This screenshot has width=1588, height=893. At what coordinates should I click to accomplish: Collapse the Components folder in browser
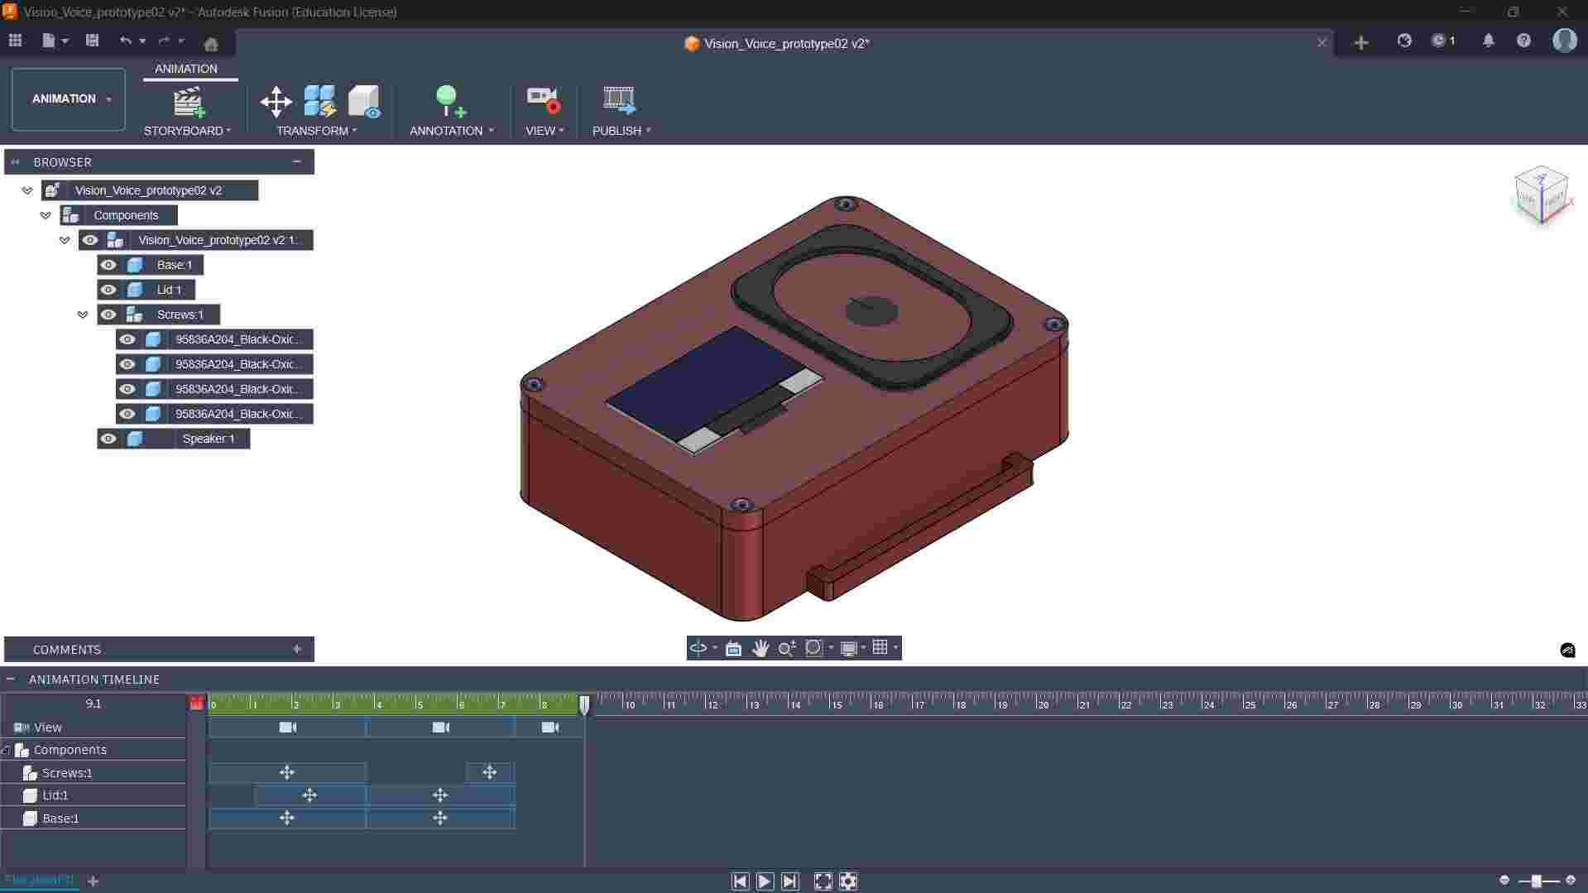(46, 215)
